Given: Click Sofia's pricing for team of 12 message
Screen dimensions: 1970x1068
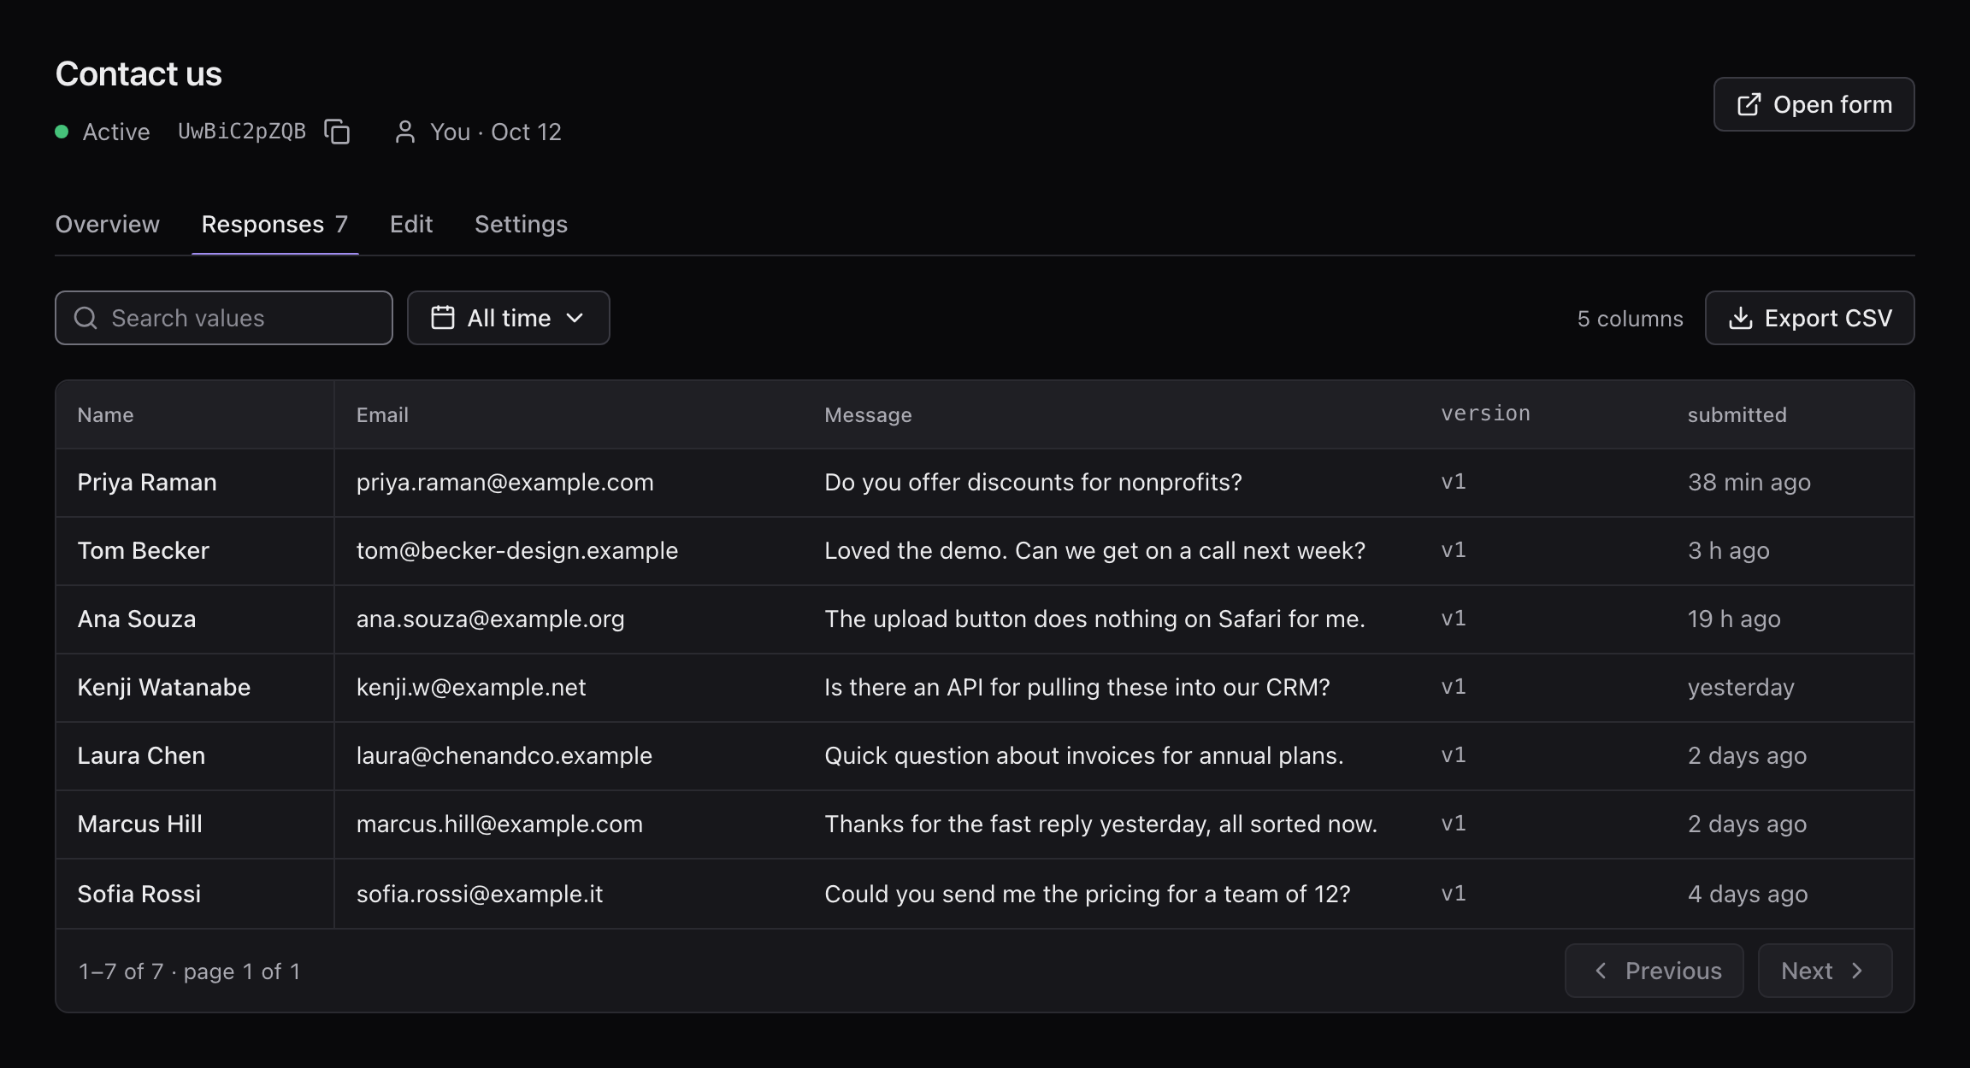Looking at the screenshot, I should 1088,895.
